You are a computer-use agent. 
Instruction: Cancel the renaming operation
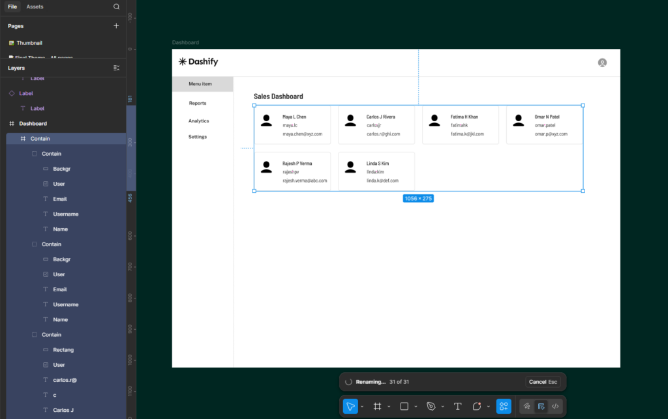point(541,382)
